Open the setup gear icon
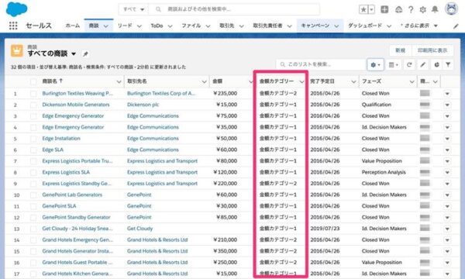This screenshot has height=279, width=465. 422,10
